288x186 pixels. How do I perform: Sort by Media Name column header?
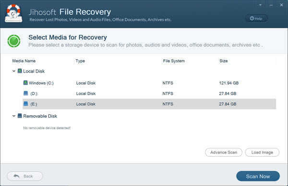click(24, 61)
